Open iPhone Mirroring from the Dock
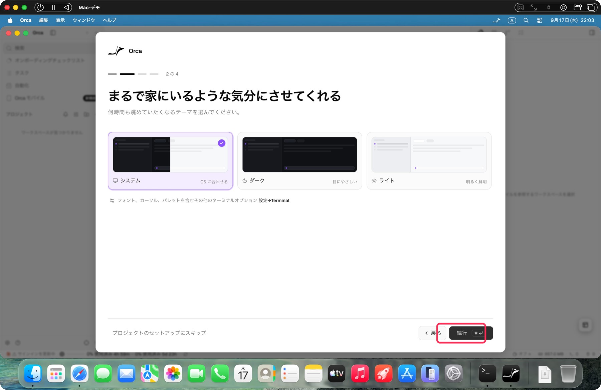 [x=430, y=373]
